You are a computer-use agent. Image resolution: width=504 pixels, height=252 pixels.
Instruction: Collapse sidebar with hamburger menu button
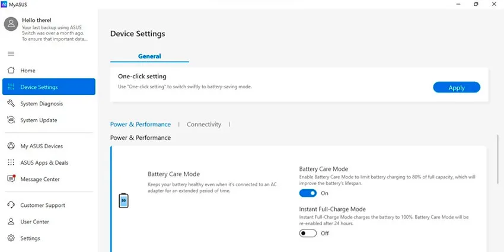11,54
